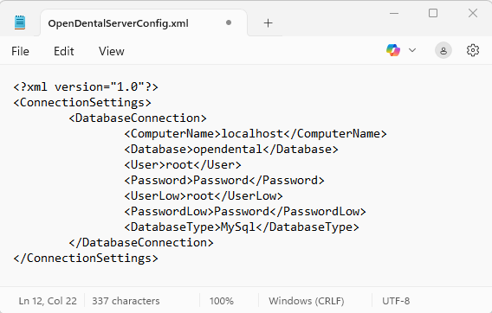Click the DatabaseType MySql line

tap(242, 227)
